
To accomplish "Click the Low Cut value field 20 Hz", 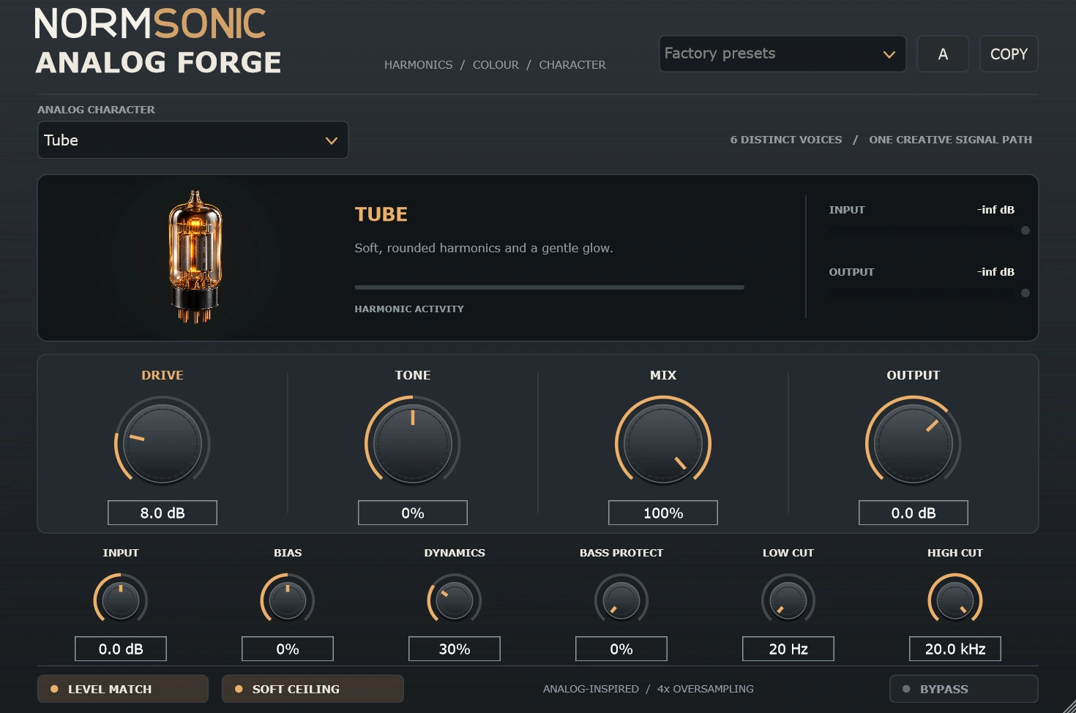I will tap(788, 649).
